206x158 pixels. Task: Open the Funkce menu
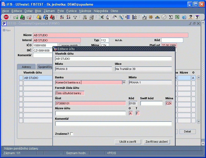(72, 11)
